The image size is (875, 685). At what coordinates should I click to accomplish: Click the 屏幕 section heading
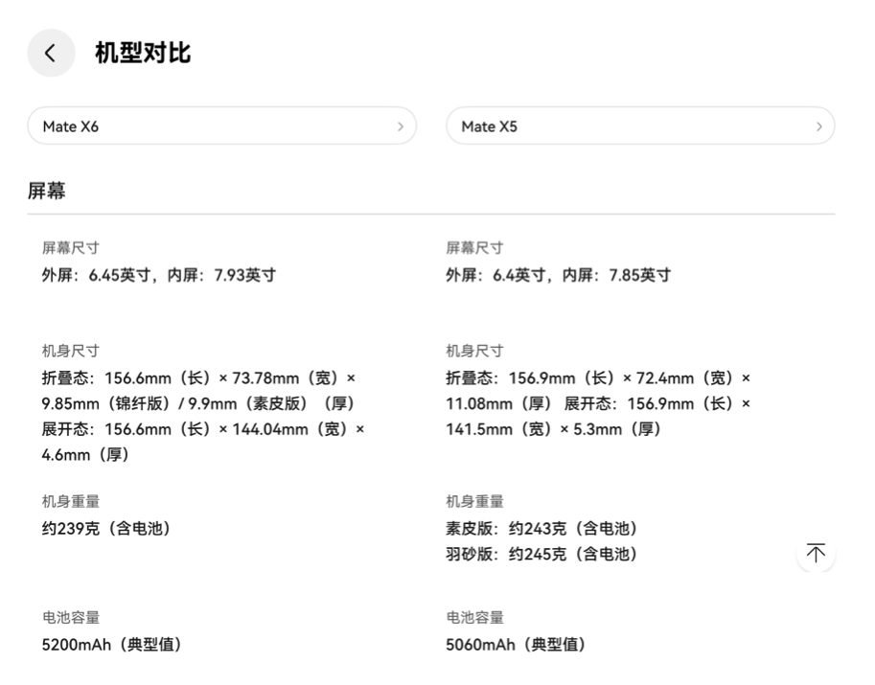[46, 191]
